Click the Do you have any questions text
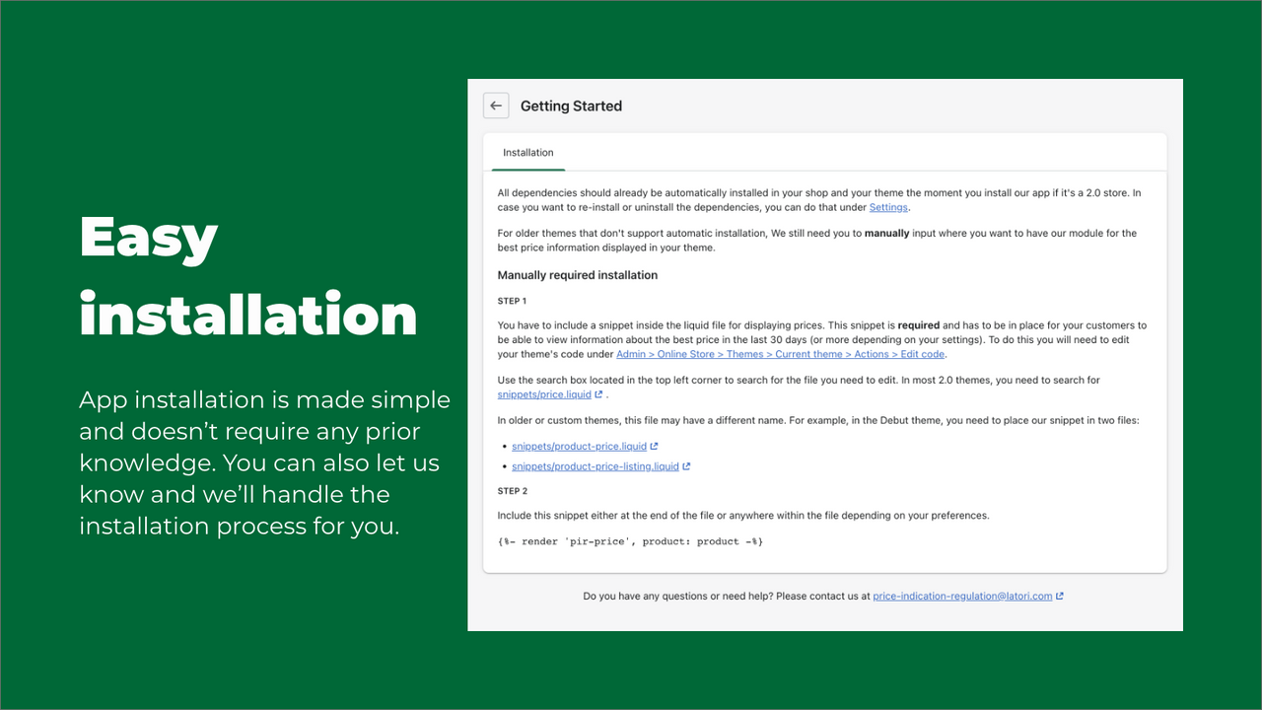 pyautogui.click(x=727, y=596)
